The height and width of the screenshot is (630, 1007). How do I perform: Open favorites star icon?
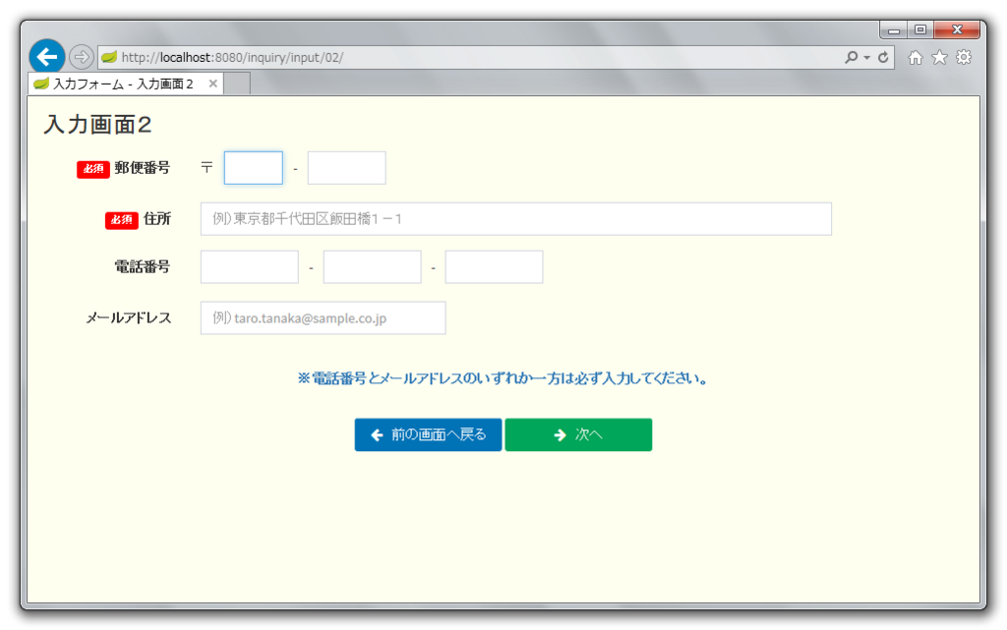[939, 57]
